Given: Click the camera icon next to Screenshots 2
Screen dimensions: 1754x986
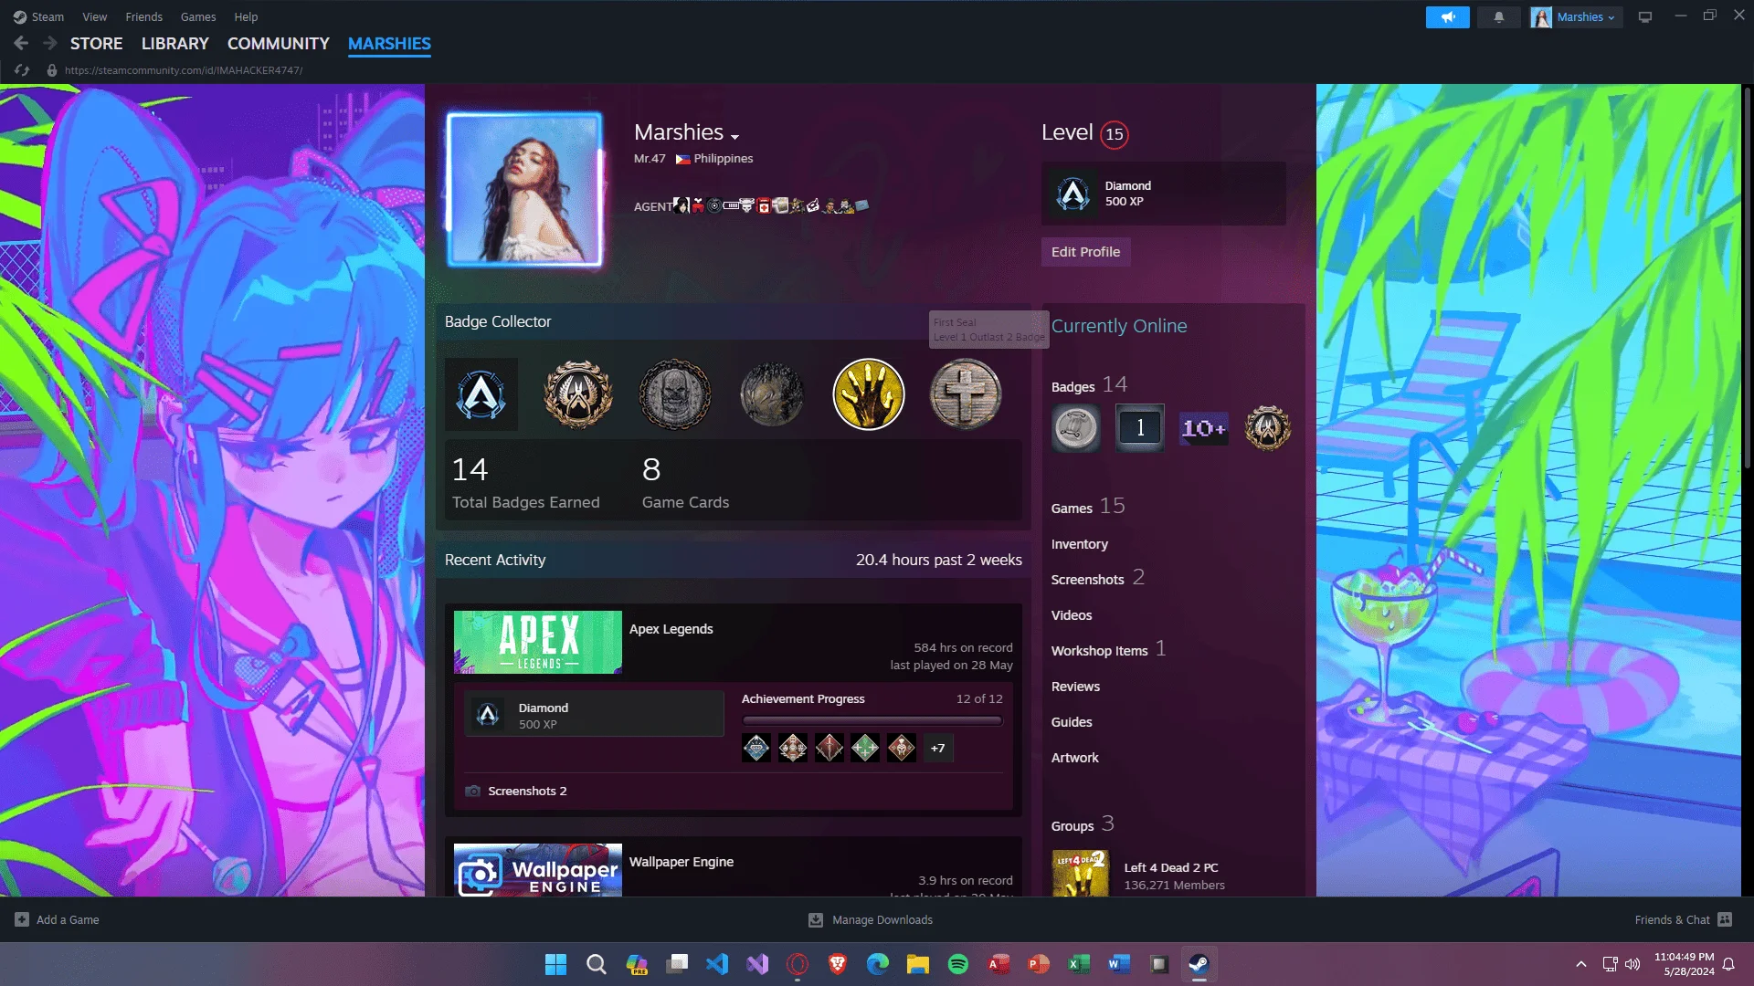Looking at the screenshot, I should (x=472, y=791).
